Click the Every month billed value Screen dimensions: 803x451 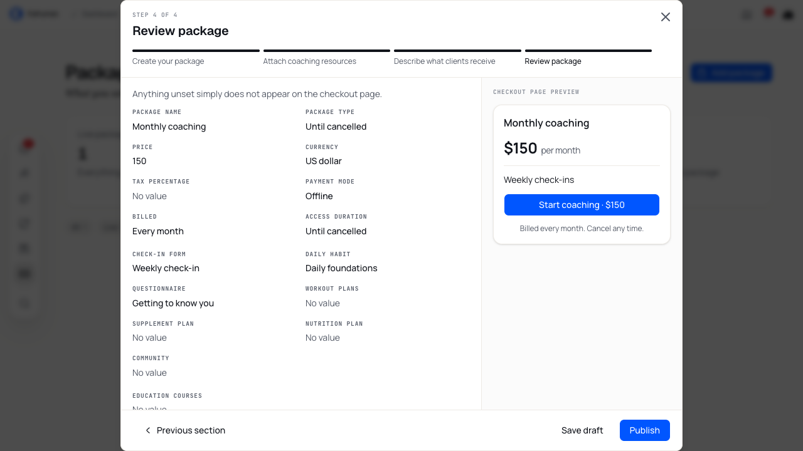pyautogui.click(x=158, y=231)
